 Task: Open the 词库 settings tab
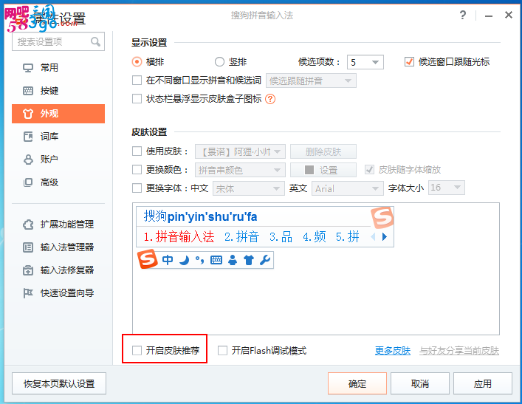pyautogui.click(x=58, y=137)
